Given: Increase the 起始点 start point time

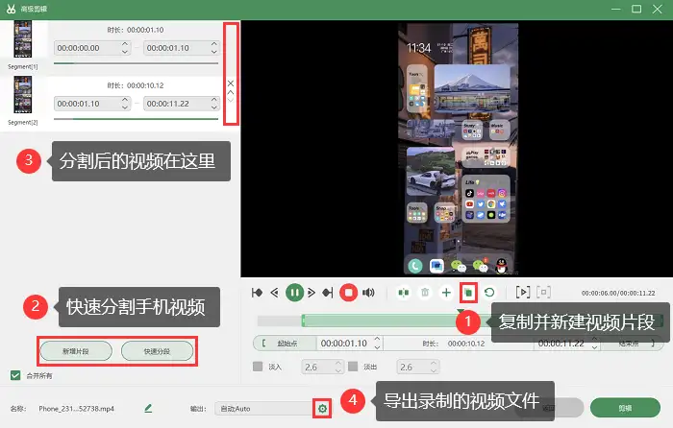Looking at the screenshot, I should click(x=377, y=340).
